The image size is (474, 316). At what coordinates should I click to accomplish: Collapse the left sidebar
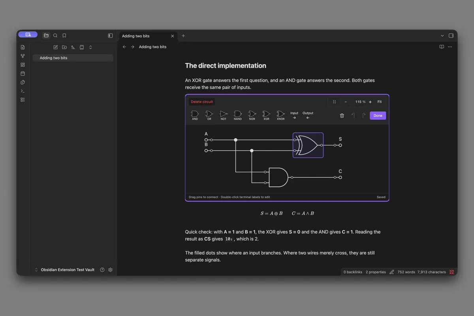(110, 36)
